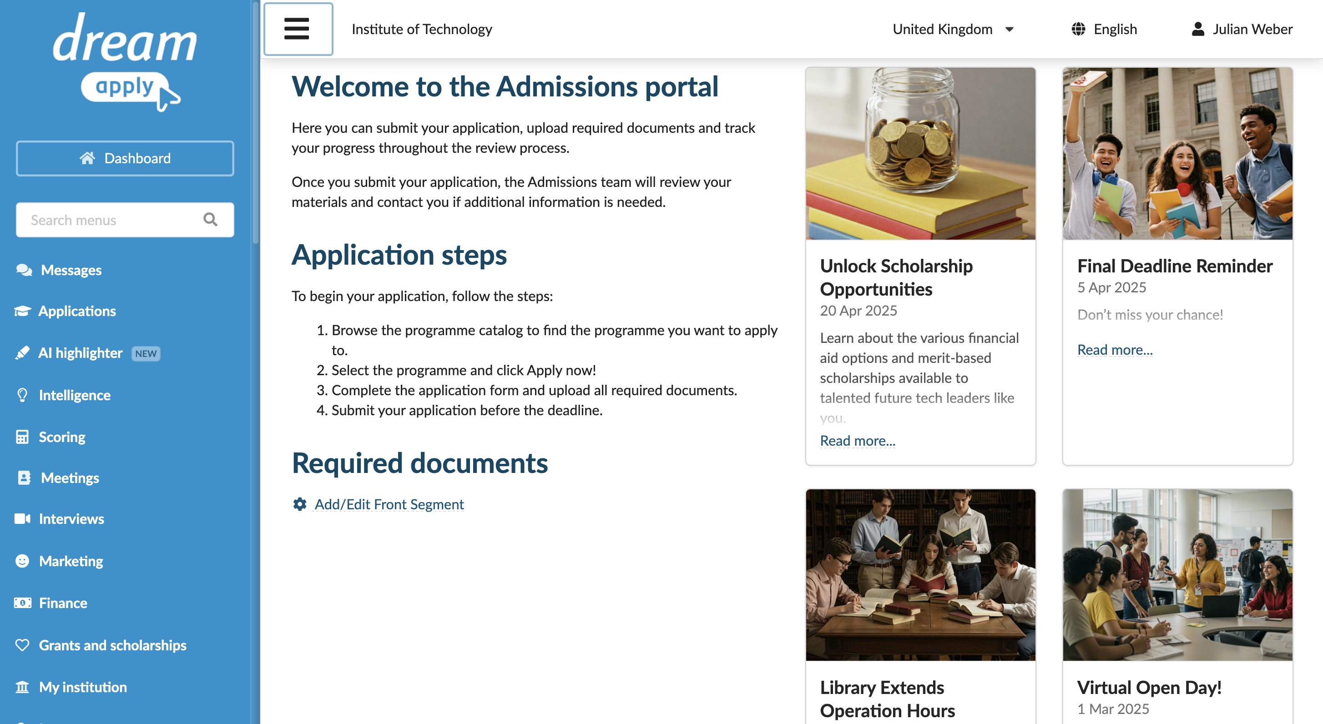1323x724 pixels.
Task: Select Grants and scholarships in sidebar
Action: pyautogui.click(x=112, y=645)
